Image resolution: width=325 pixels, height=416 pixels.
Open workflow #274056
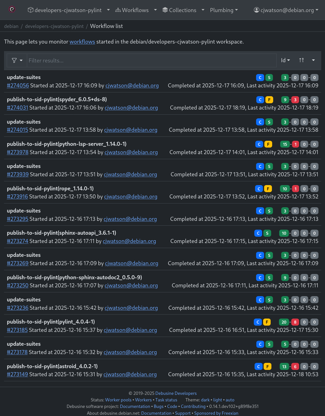click(18, 86)
